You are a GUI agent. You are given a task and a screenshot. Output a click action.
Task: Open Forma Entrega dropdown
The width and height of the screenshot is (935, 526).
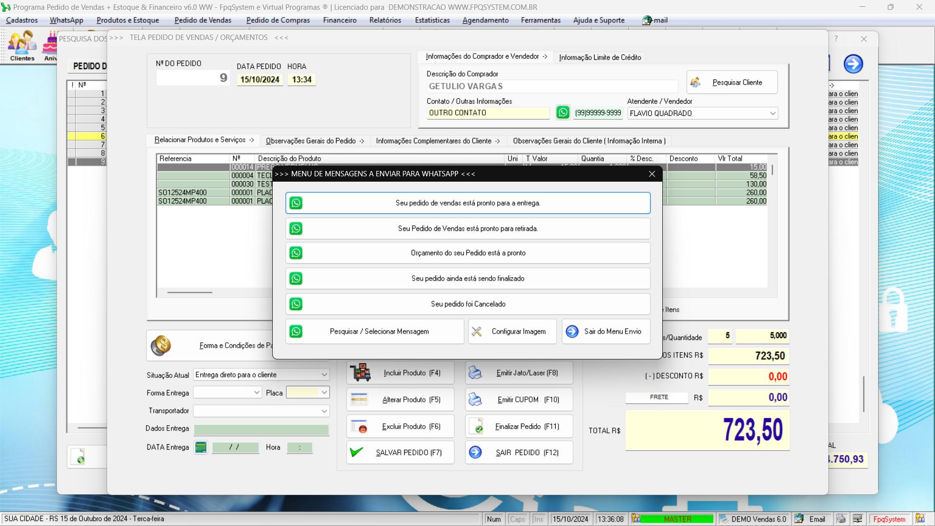coord(257,393)
